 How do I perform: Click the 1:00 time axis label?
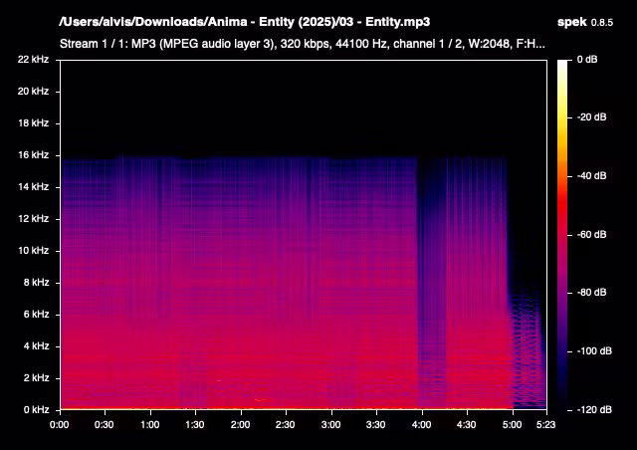pyautogui.click(x=150, y=425)
